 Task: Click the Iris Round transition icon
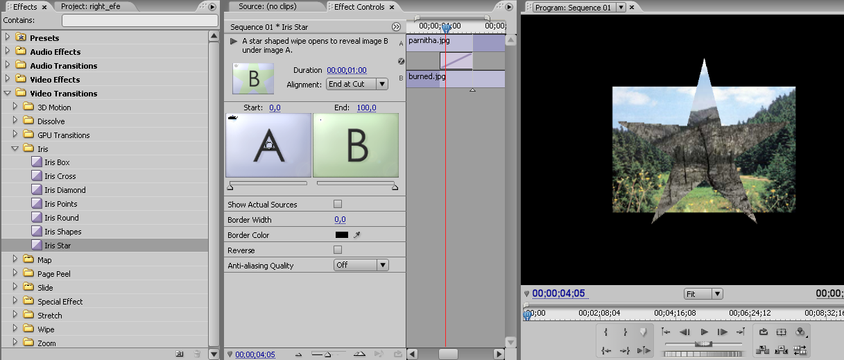37,218
